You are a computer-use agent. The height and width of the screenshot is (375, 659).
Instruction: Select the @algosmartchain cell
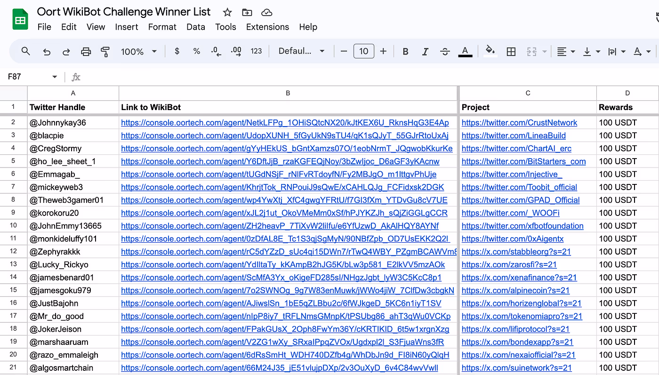click(x=73, y=368)
